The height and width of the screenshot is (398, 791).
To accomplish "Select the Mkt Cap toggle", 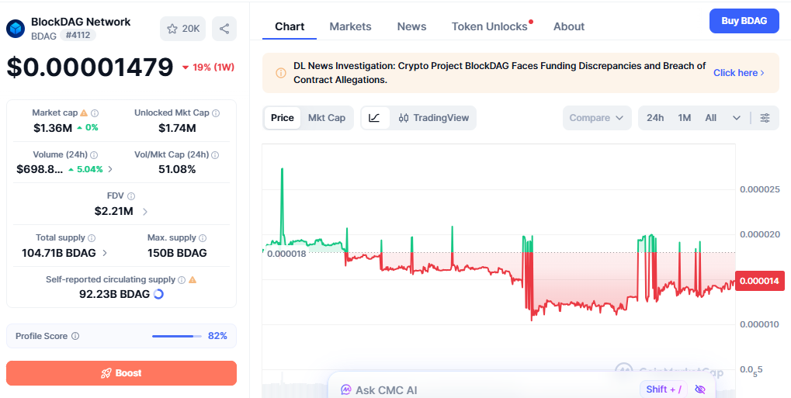I will coord(327,118).
